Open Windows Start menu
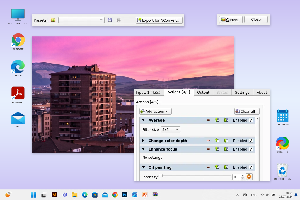Image resolution: width=300 pixels, height=200 pixels. click(34, 195)
